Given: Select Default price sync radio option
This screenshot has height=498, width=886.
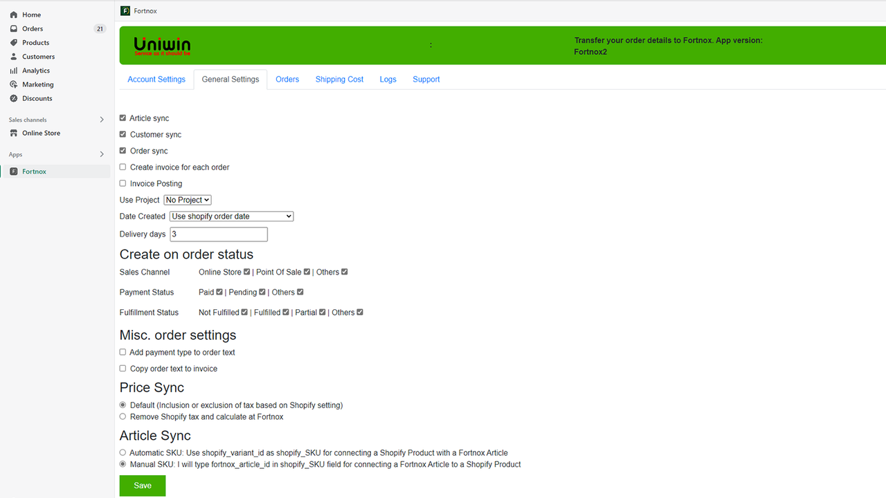Looking at the screenshot, I should (x=123, y=405).
